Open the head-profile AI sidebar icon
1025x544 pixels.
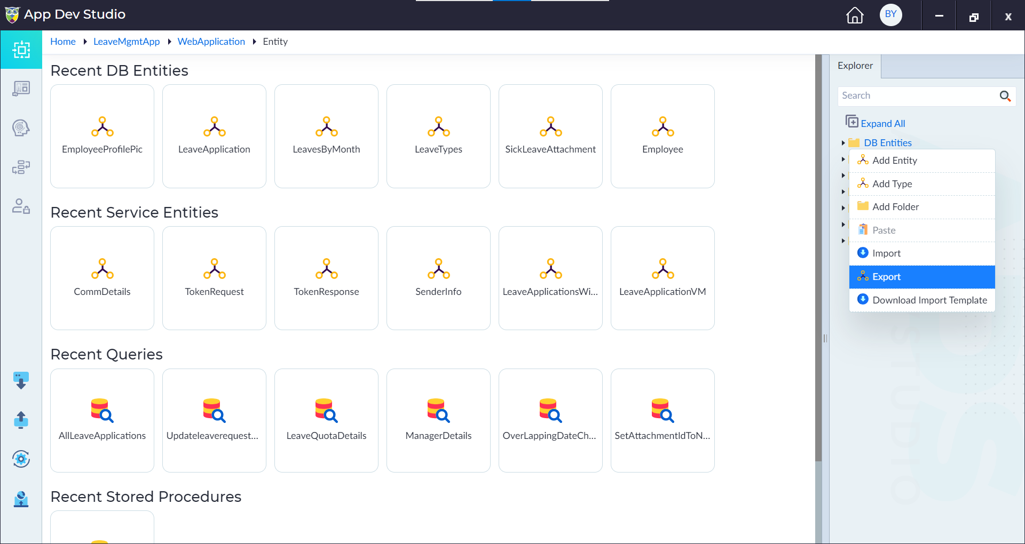click(21, 128)
